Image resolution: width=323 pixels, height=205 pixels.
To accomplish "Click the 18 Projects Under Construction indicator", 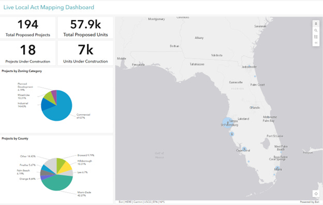I will pyautogui.click(x=28, y=53).
